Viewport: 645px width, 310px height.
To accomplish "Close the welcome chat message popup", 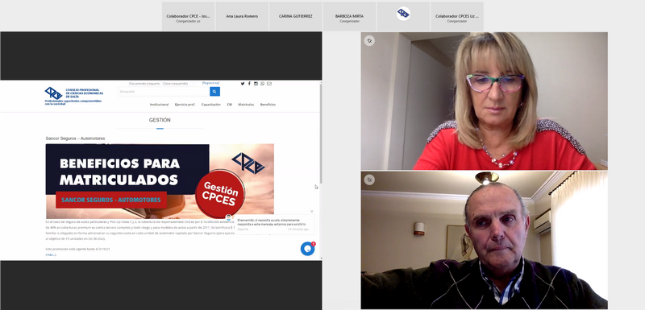I will click(x=311, y=212).
